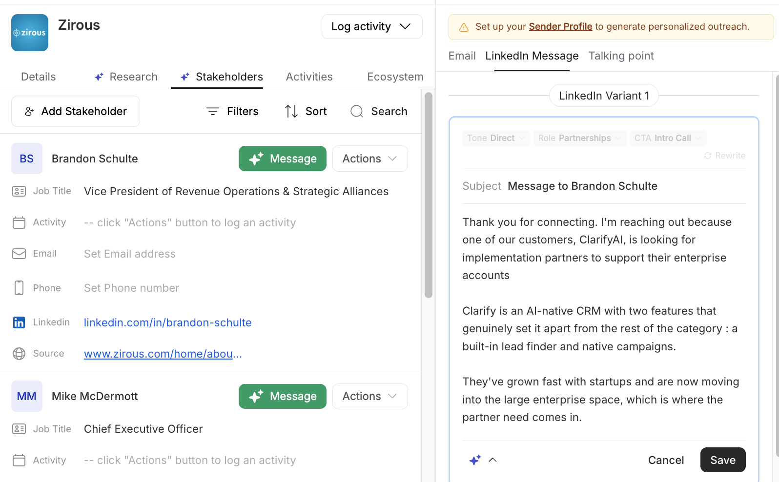Open the Ecosystem tab

[395, 77]
